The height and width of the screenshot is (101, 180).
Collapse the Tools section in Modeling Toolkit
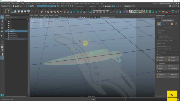(x=157, y=72)
